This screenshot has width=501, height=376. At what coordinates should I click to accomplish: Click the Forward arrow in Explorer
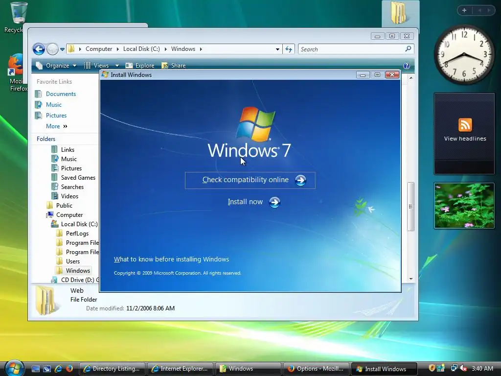coord(52,49)
